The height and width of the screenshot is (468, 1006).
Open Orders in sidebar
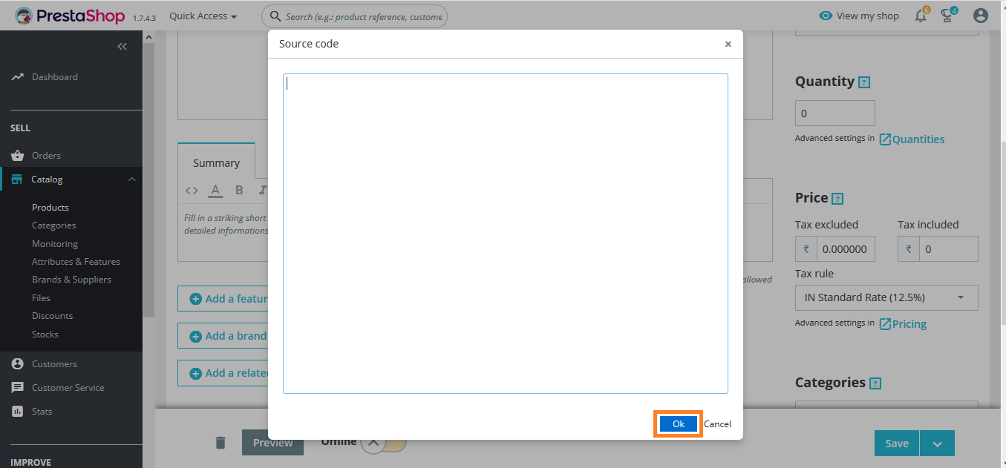(46, 156)
